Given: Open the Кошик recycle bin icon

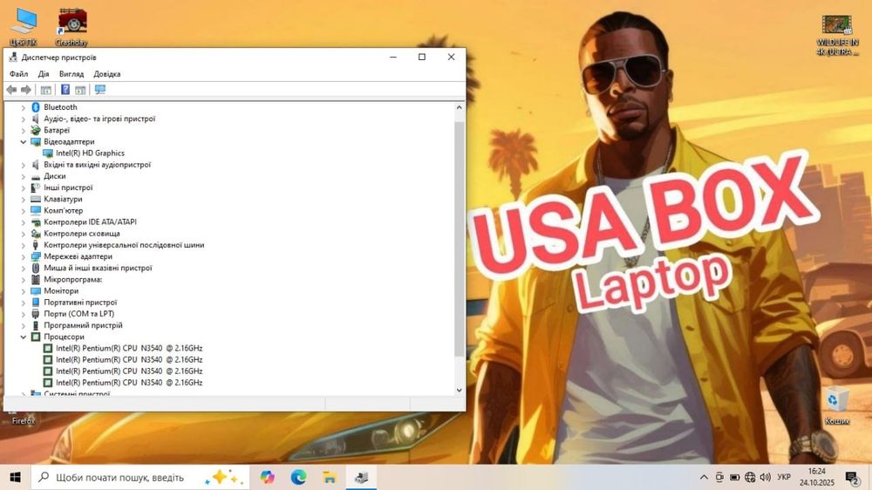Looking at the screenshot, I should tap(837, 406).
